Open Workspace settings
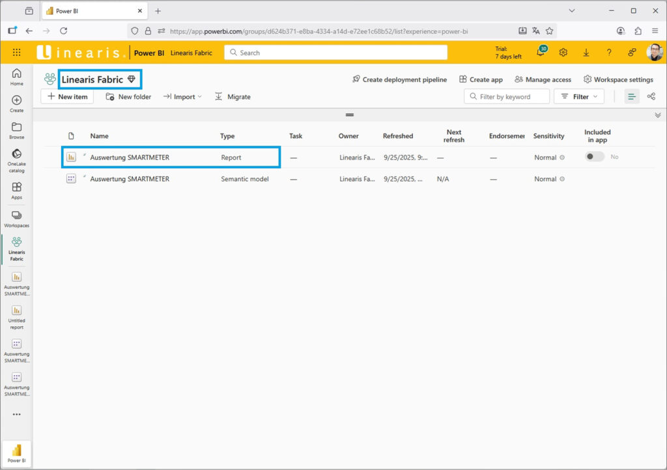Screen dimensions: 667x470 tap(619, 79)
